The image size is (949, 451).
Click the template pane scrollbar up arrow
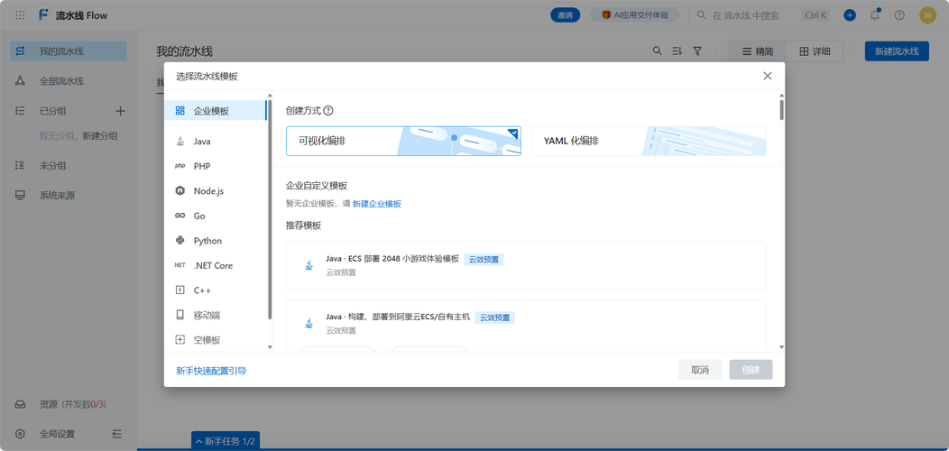782,95
